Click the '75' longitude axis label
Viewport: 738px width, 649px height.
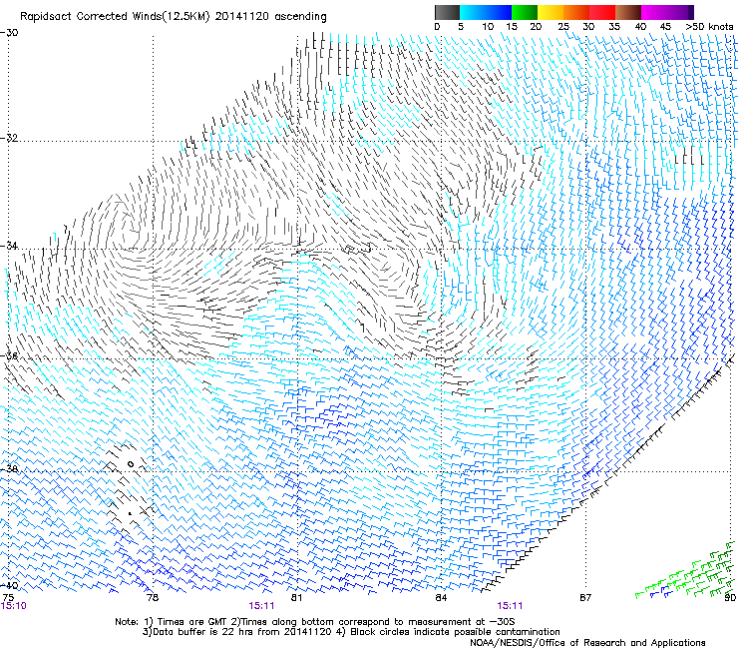point(8,598)
